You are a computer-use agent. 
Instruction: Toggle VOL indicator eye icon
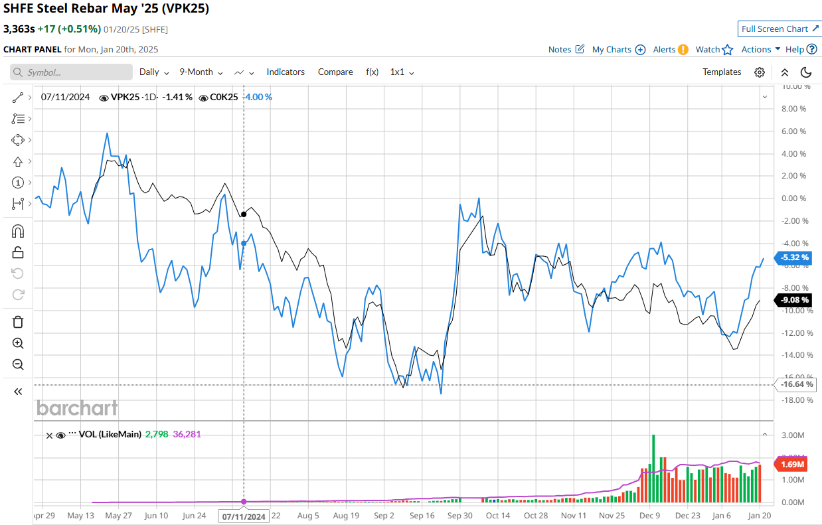tap(61, 435)
